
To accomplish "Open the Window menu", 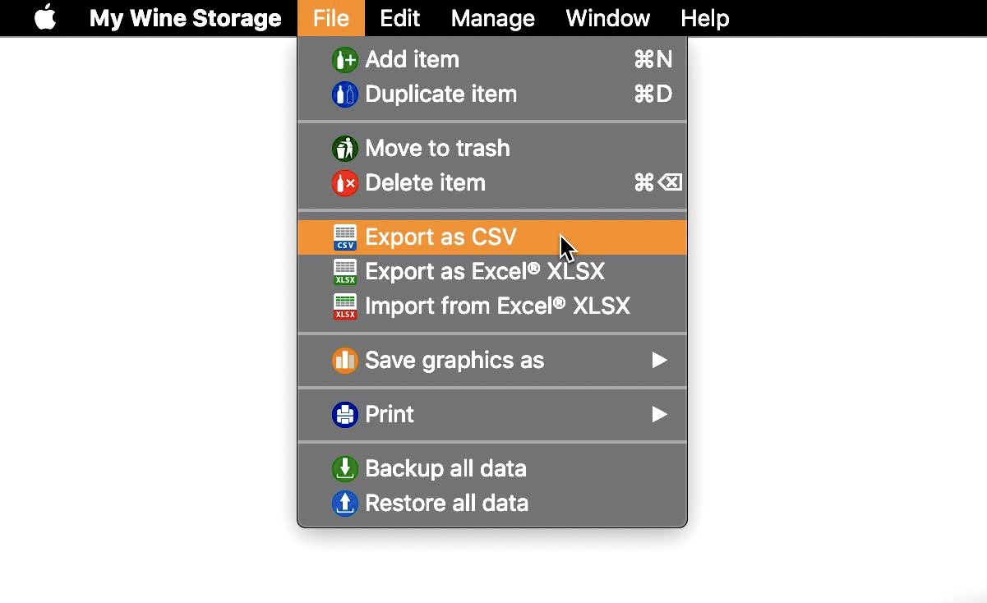I will 608,18.
